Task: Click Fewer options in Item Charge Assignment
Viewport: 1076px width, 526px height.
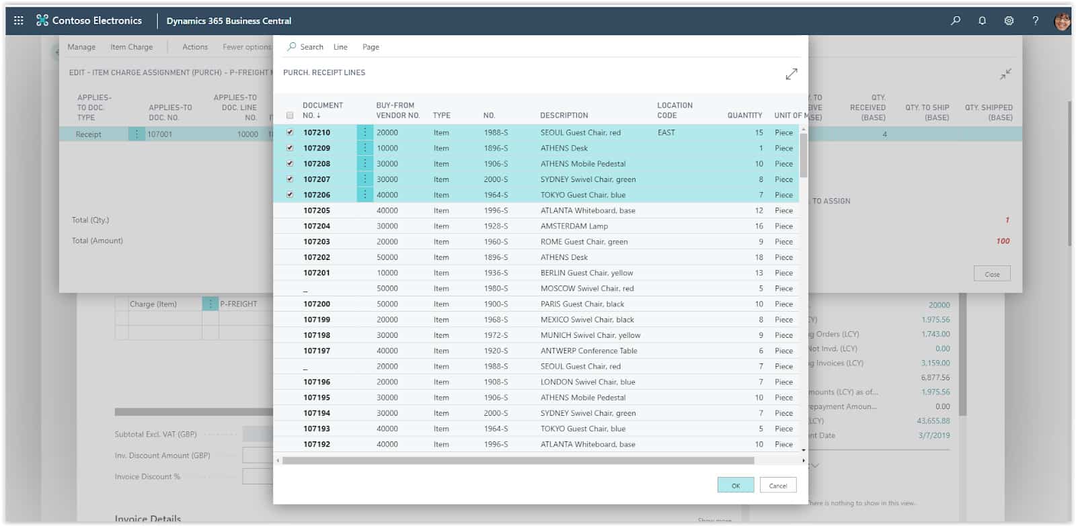Action: [247, 47]
